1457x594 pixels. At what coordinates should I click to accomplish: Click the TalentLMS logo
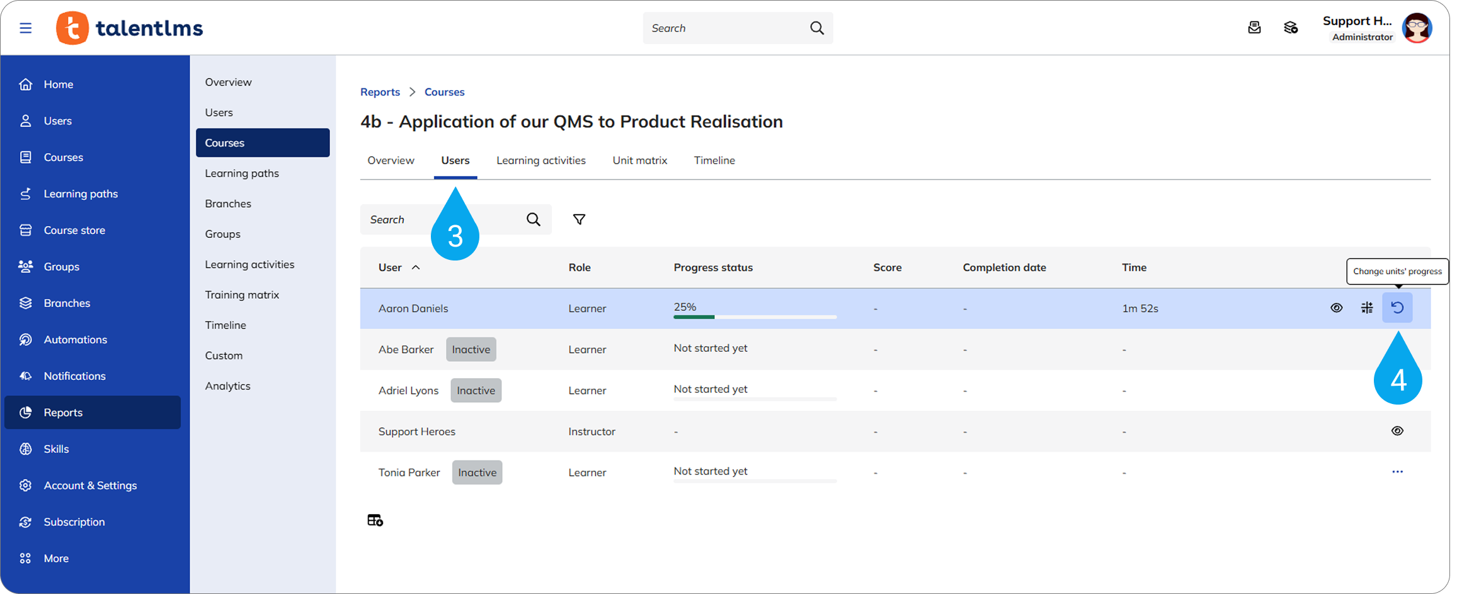coord(130,28)
